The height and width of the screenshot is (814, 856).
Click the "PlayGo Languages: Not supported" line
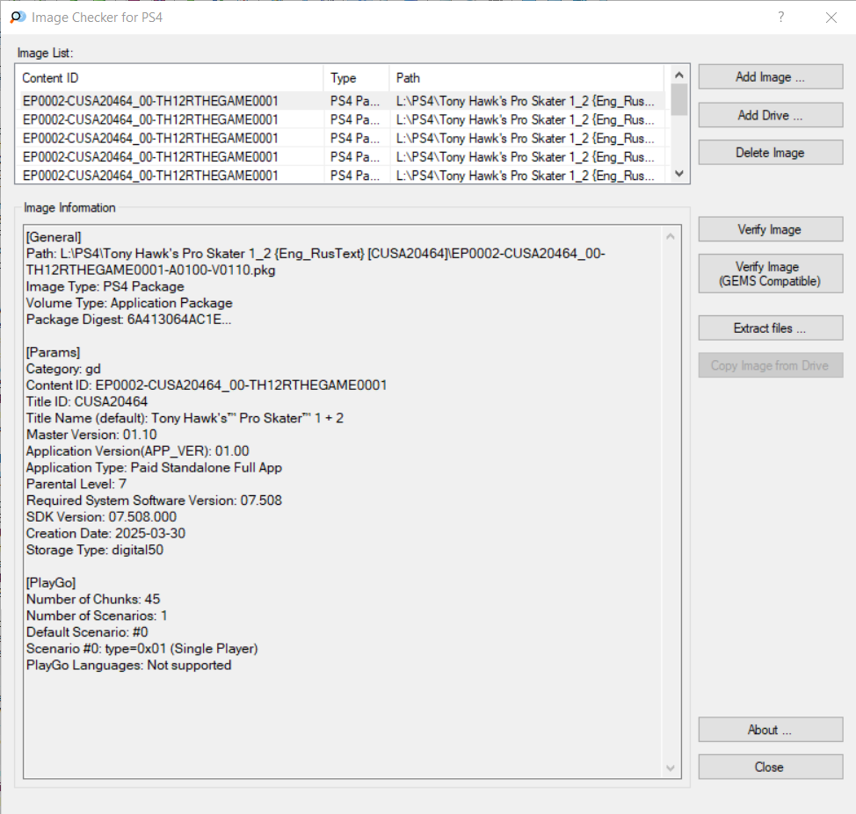coord(129,665)
